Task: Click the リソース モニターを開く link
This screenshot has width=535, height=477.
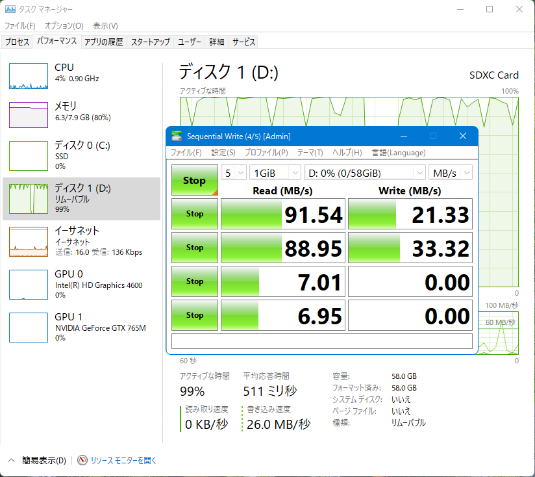Action: (x=123, y=460)
